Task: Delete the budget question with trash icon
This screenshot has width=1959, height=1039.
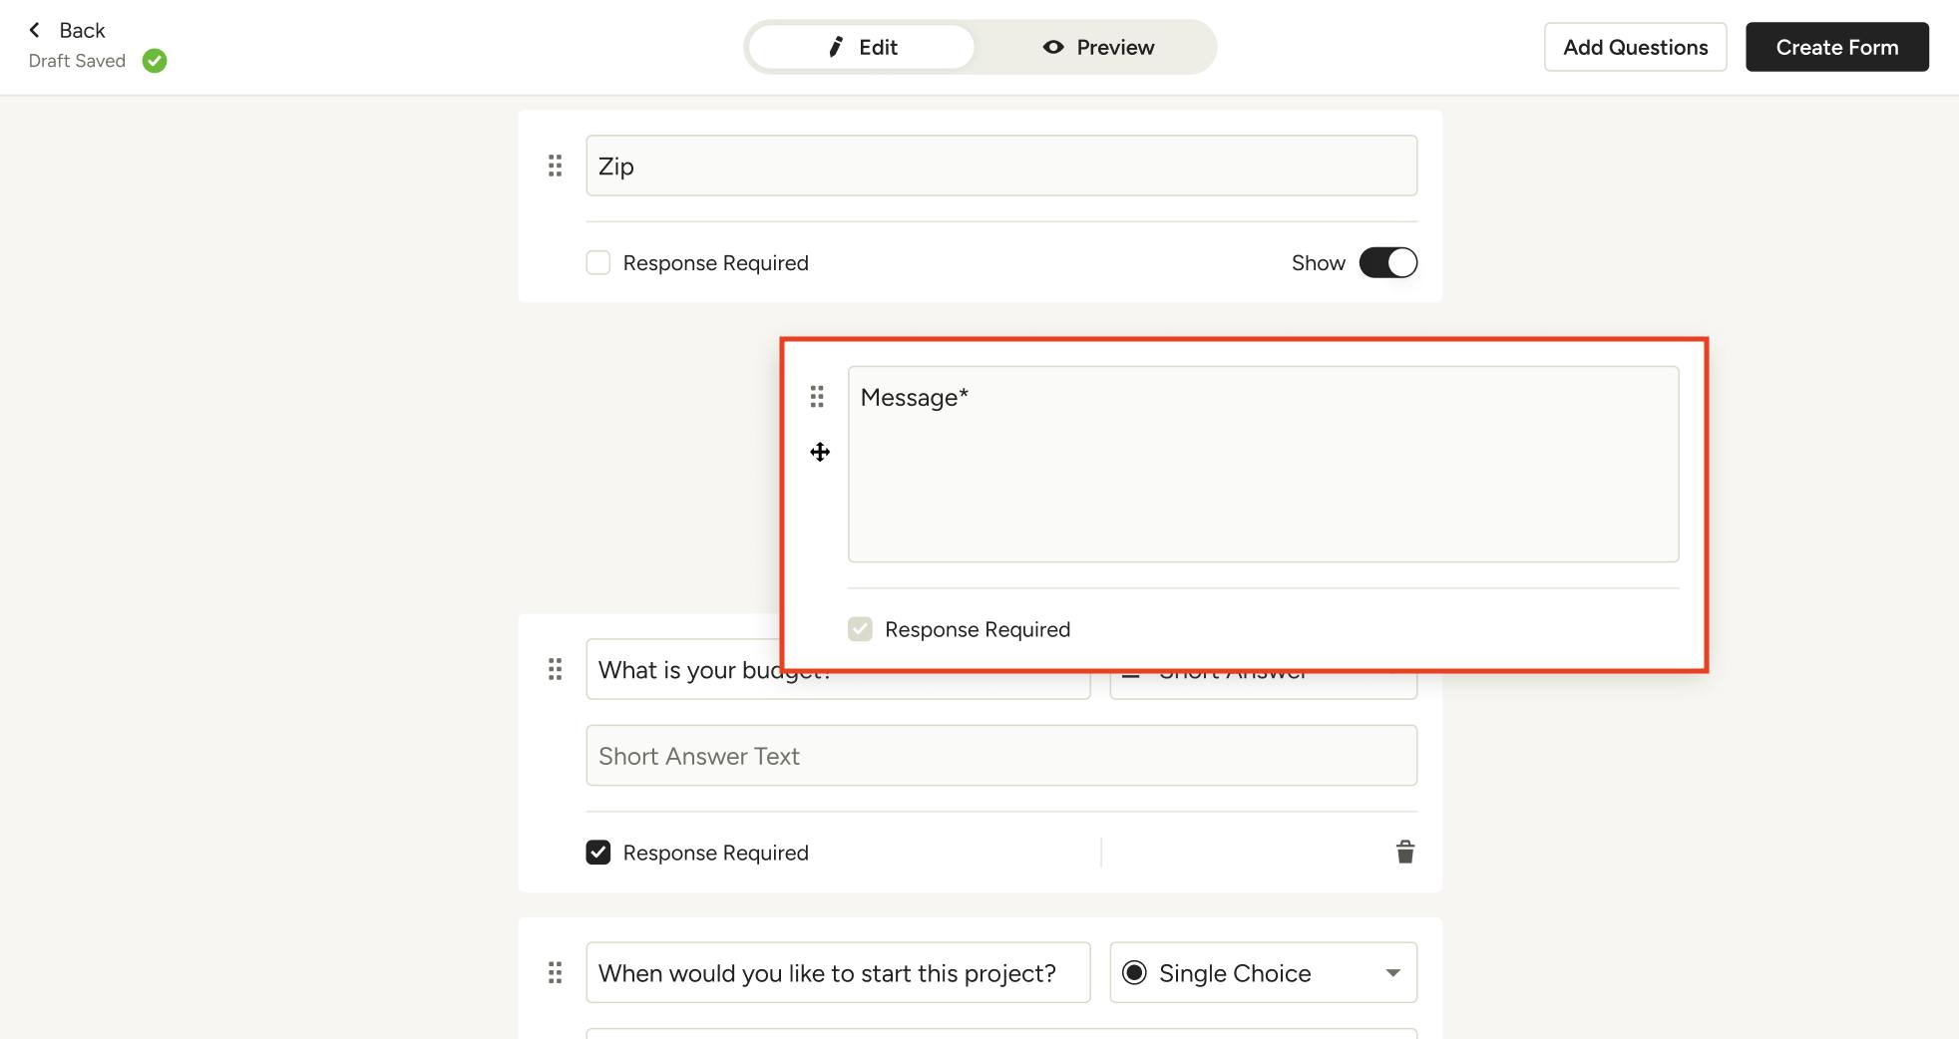Action: pyautogui.click(x=1404, y=852)
